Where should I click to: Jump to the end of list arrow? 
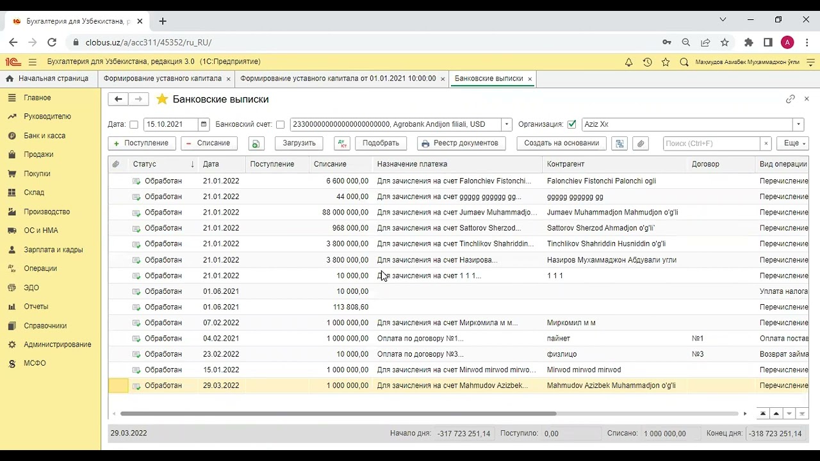pos(801,414)
